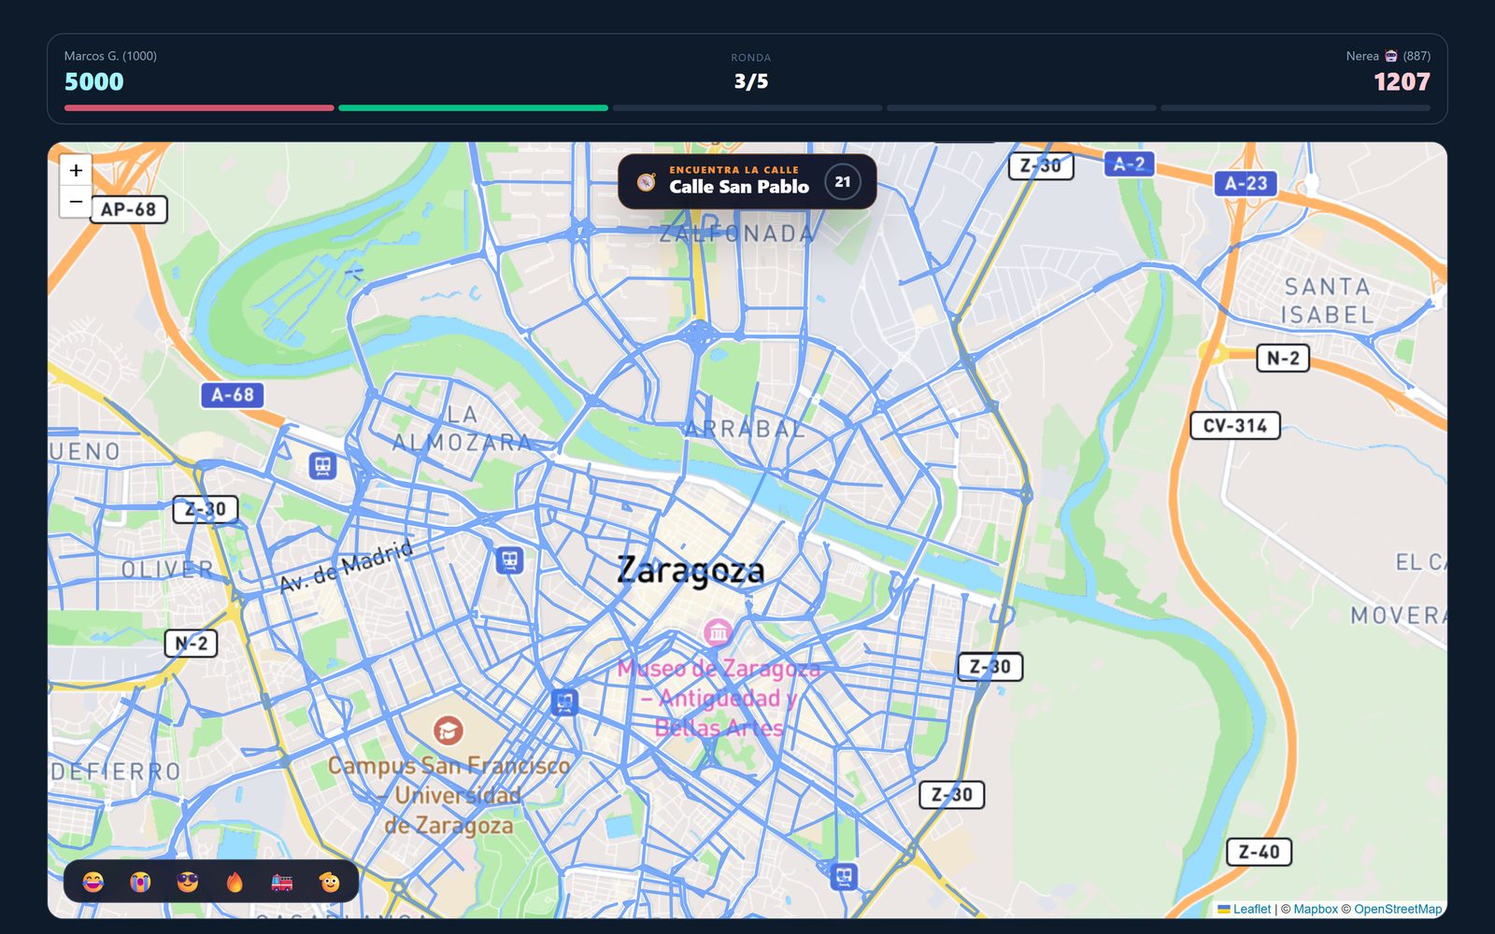This screenshot has height=934, width=1495.
Task: Click the blue A-68 road shield
Action: (233, 395)
